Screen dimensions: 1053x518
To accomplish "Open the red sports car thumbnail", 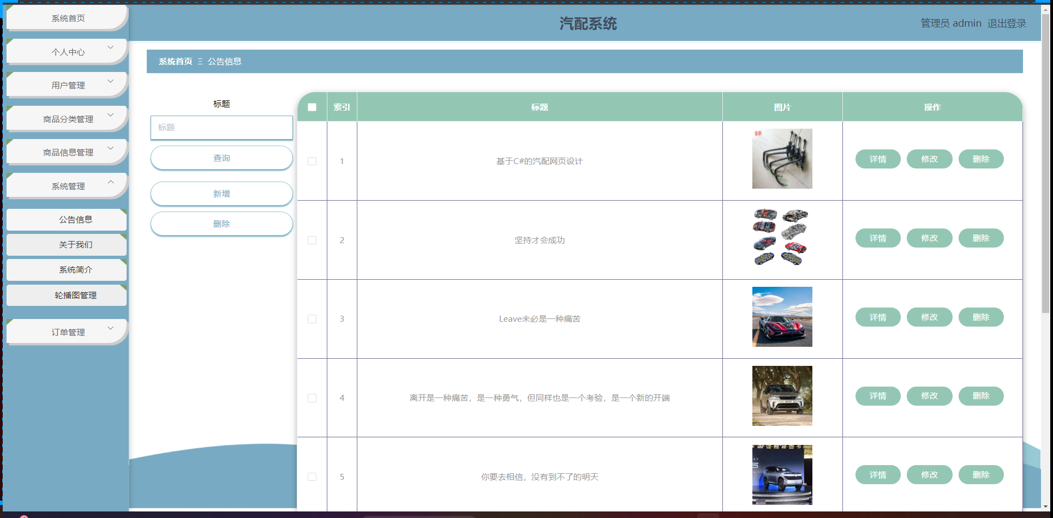I will pyautogui.click(x=782, y=317).
